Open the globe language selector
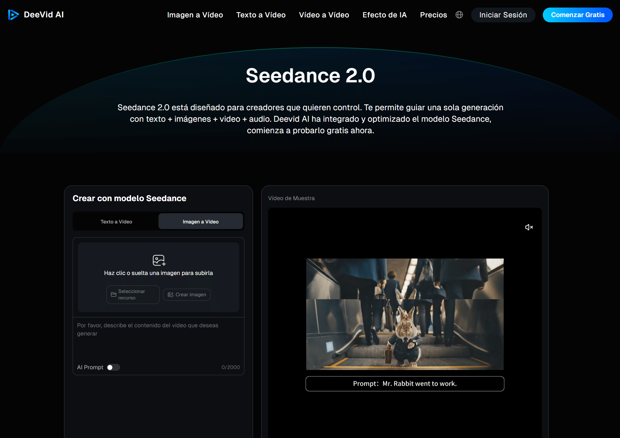Screen dimensions: 620x438 [459, 15]
